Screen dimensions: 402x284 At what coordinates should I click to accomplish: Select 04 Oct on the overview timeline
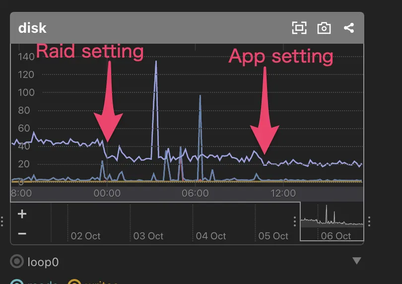[x=210, y=236]
